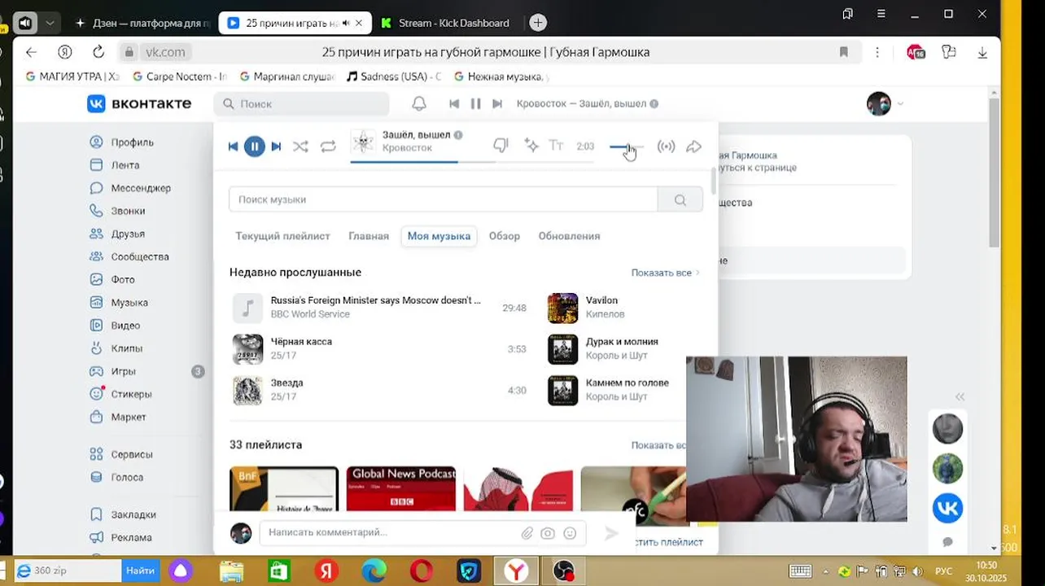The height and width of the screenshot is (586, 1045).
Task: Attach a photo with camera icon
Action: tap(548, 533)
